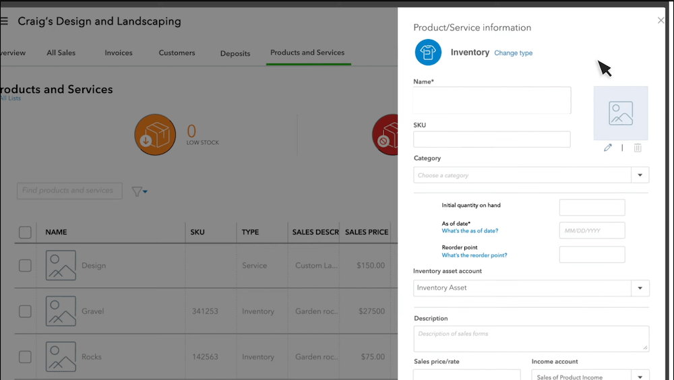Click the product image upload placeholder
This screenshot has height=380, width=674.
pos(621,113)
